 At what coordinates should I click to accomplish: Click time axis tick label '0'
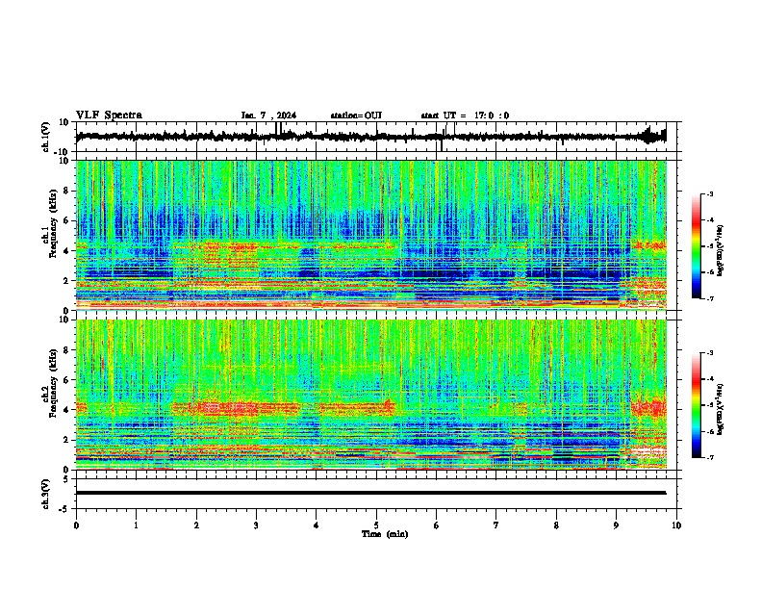[x=76, y=525]
